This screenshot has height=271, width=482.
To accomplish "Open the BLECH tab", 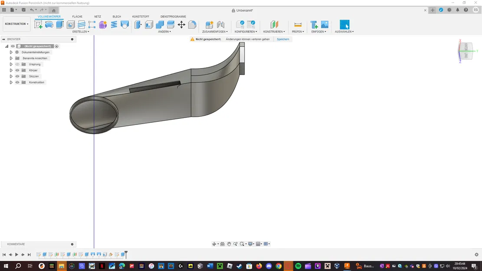I will [x=117, y=16].
